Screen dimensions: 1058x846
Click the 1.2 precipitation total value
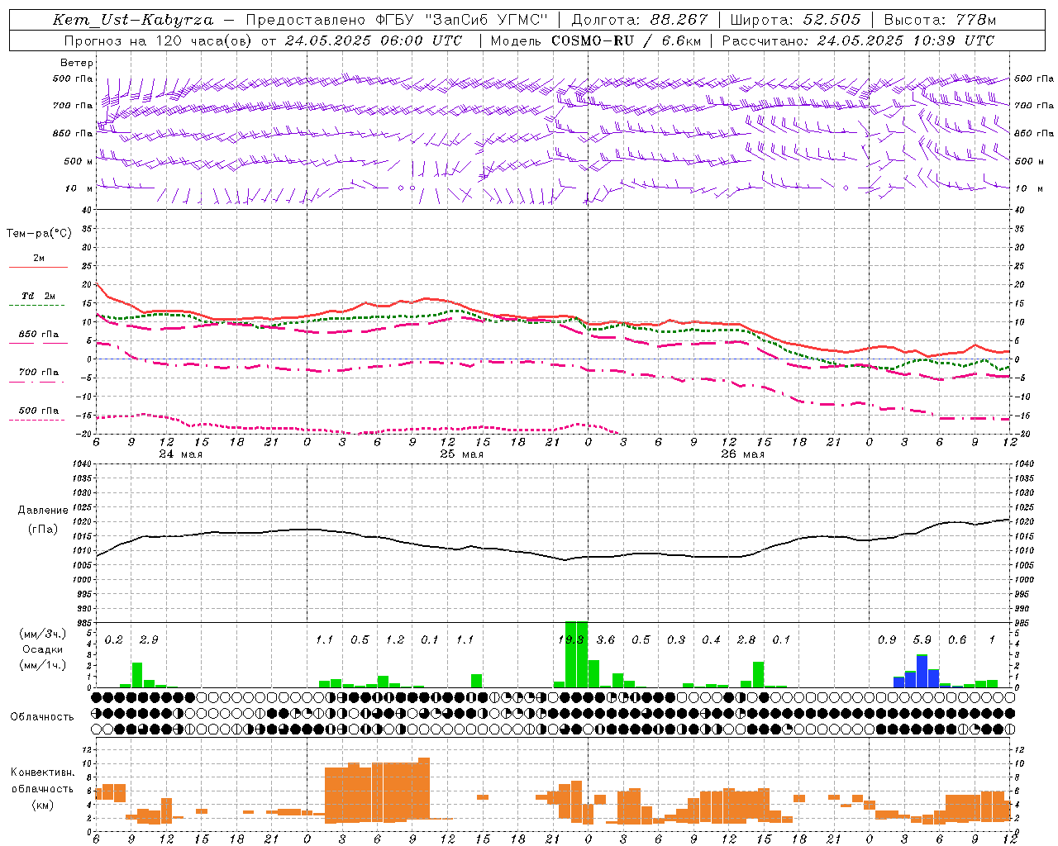(395, 639)
